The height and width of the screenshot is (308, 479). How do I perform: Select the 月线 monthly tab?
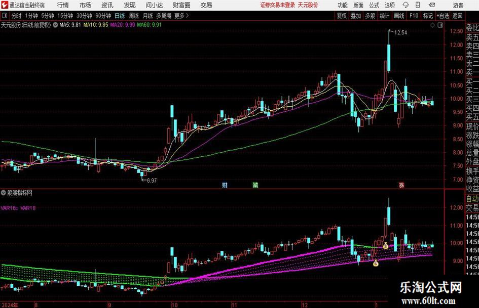click(148, 16)
